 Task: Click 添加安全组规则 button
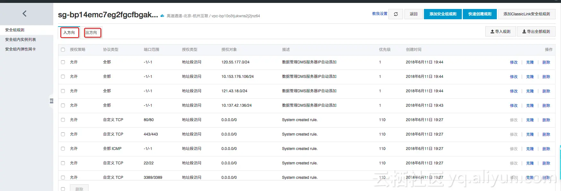coord(443,14)
